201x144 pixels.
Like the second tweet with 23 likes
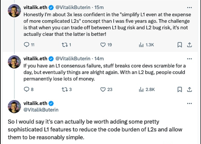103,89
